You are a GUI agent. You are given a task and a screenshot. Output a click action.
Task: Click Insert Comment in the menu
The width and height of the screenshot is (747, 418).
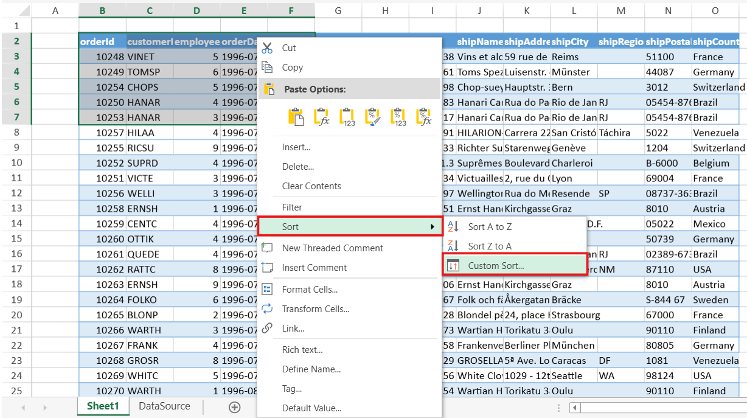314,268
